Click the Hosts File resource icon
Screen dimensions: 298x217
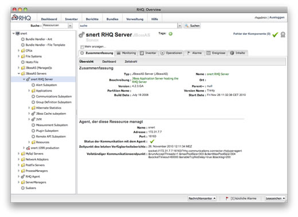pyautogui.click(x=23, y=62)
